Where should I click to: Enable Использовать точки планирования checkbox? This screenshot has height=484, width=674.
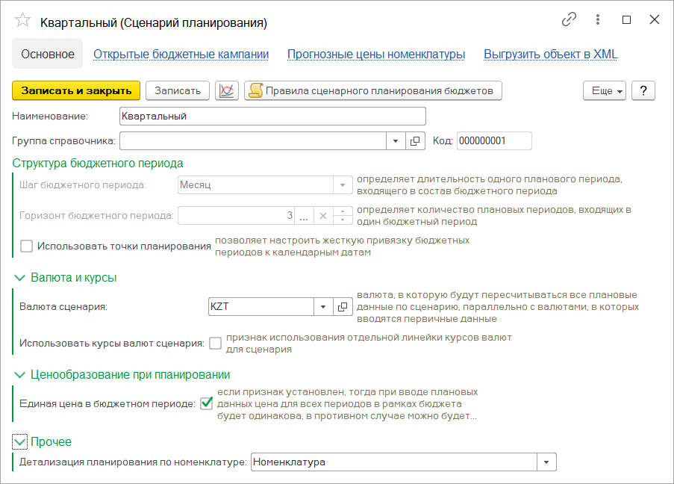[27, 246]
